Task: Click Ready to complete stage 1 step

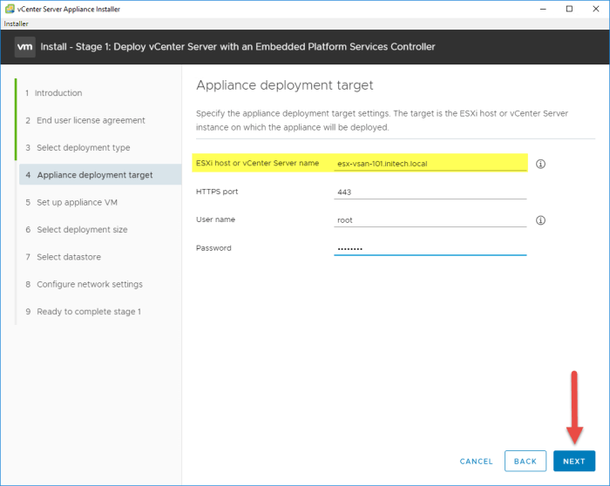Action: (88, 312)
